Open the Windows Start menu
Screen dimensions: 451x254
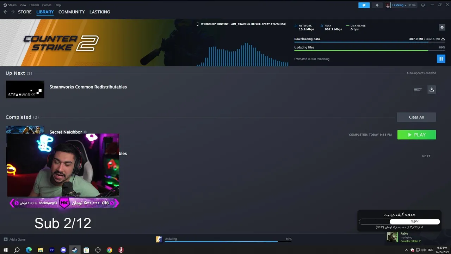click(x=6, y=250)
